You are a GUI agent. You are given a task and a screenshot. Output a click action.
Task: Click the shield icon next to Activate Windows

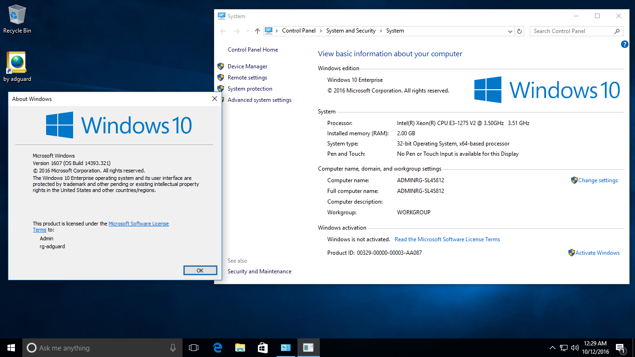click(571, 253)
